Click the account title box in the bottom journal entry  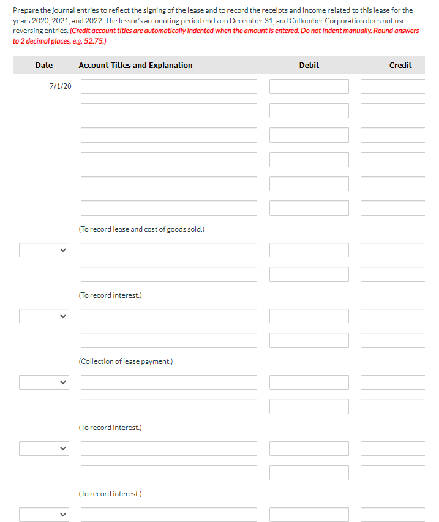tap(168, 515)
